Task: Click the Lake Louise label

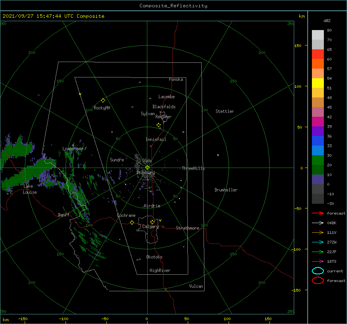Action: [30, 189]
